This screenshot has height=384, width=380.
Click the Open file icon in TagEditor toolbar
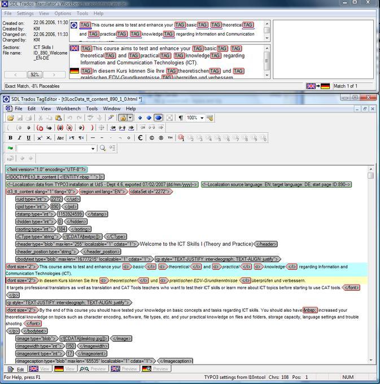pyautogui.click(x=11, y=118)
